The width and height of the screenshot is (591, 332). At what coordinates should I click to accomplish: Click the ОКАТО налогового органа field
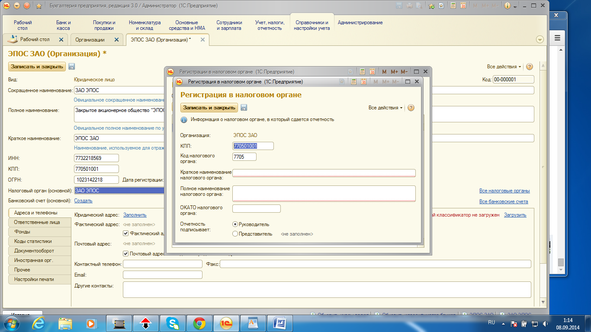257,209
